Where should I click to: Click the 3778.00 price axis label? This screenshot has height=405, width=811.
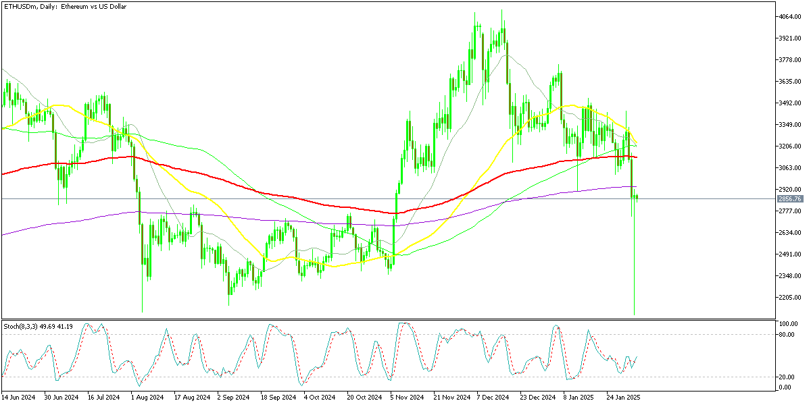790,60
